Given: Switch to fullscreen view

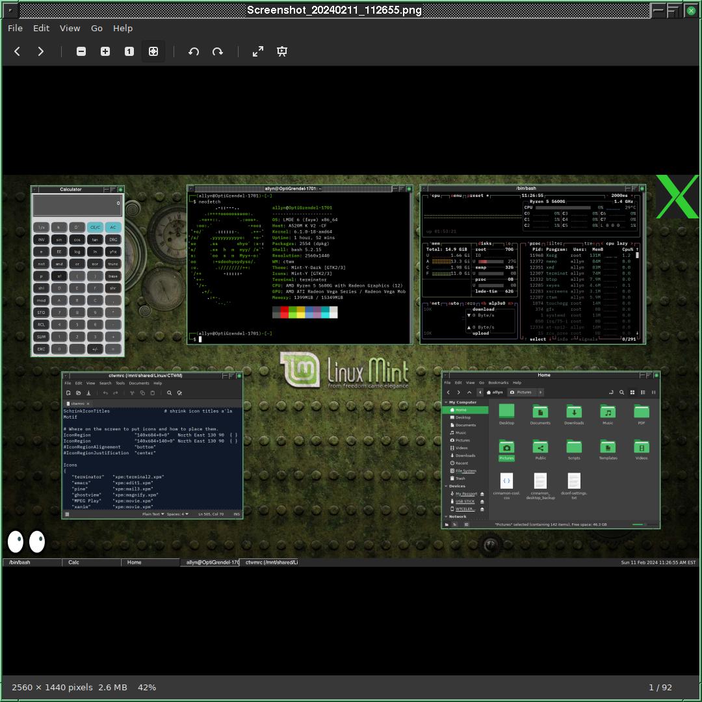Looking at the screenshot, I should pyautogui.click(x=258, y=51).
